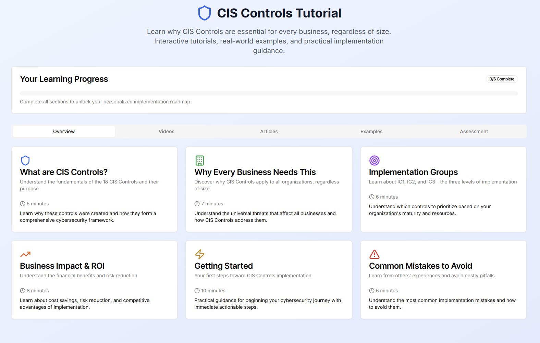Image resolution: width=540 pixels, height=343 pixels.
Task: Click the clock icon beside 8 minutes
Action: (23, 291)
